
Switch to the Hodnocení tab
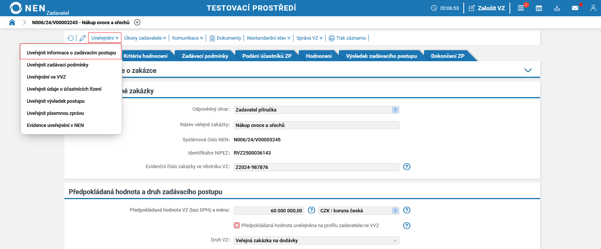[318, 56]
